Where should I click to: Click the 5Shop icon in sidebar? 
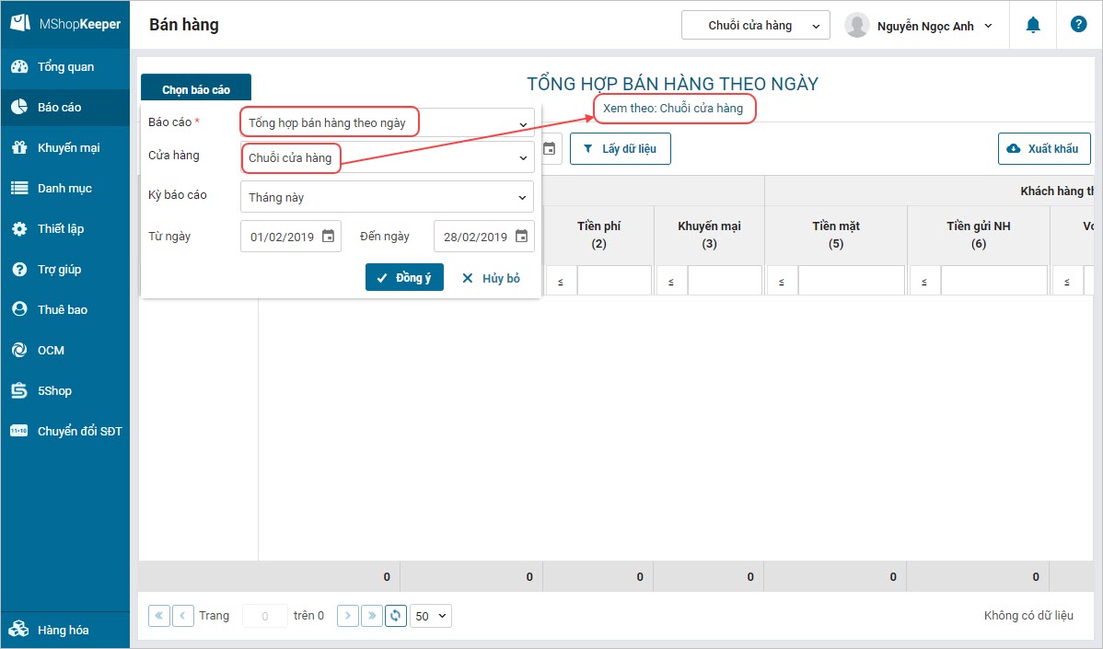click(x=19, y=391)
